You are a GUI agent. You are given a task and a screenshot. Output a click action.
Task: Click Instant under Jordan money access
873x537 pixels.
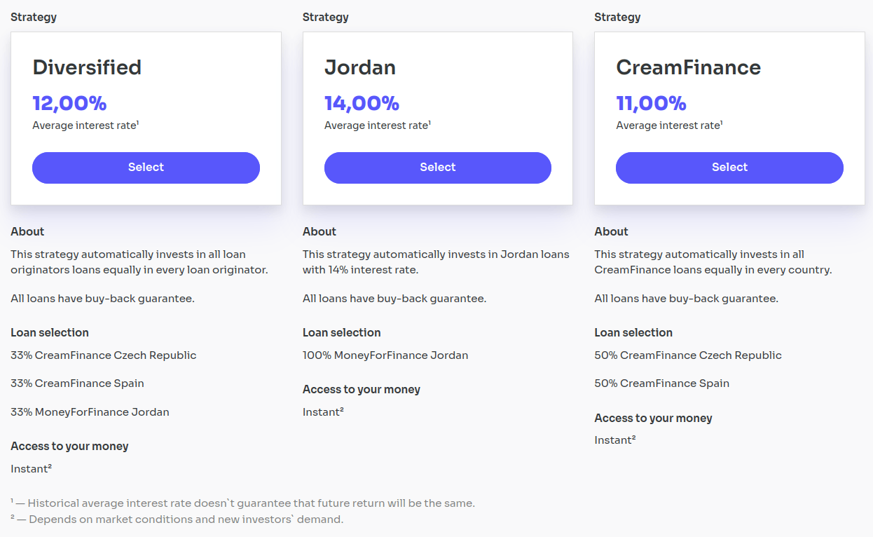323,412
